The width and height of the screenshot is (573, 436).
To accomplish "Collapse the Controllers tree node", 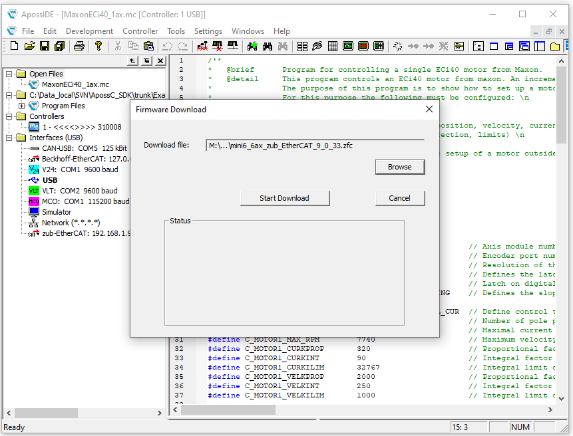I will coord(9,116).
